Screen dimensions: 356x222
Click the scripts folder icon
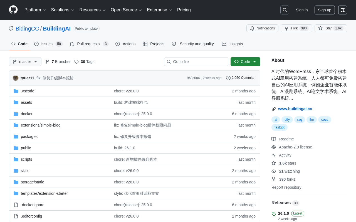tap(16, 159)
